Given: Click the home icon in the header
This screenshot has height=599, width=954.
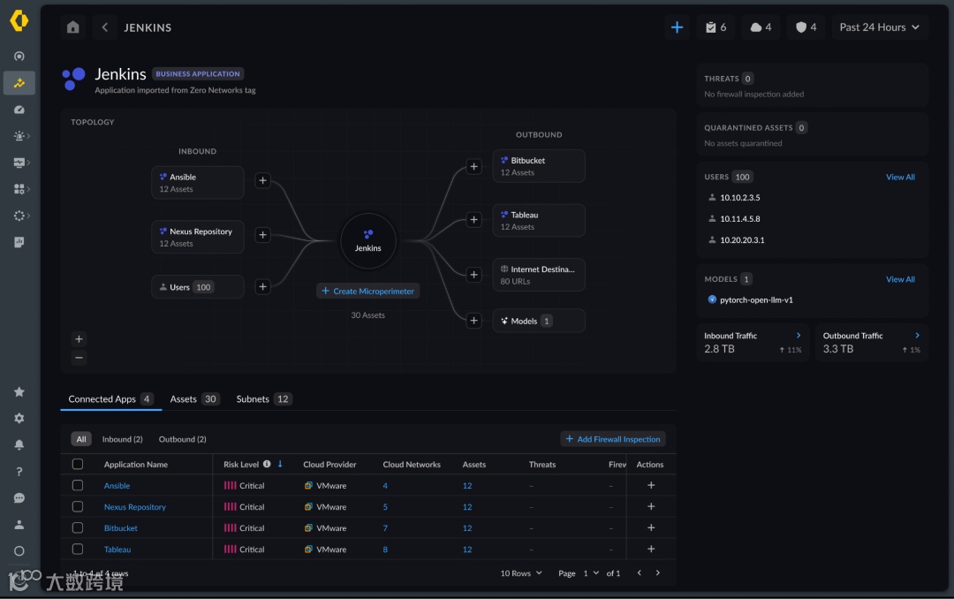Looking at the screenshot, I should (x=73, y=27).
